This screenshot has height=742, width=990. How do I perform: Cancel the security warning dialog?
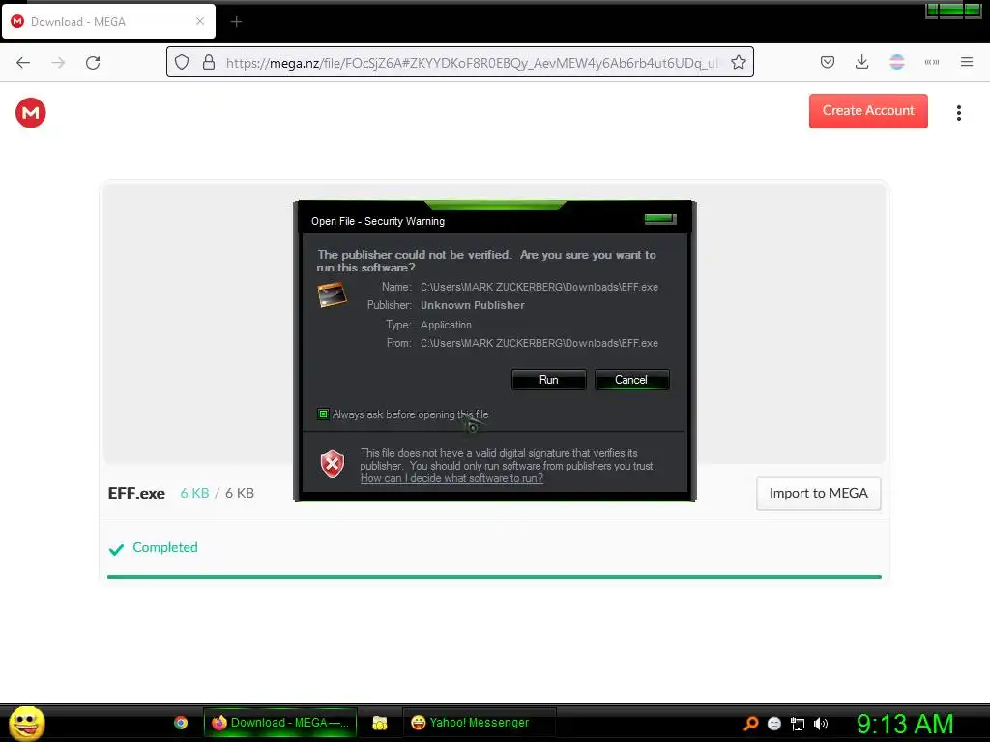pos(631,380)
